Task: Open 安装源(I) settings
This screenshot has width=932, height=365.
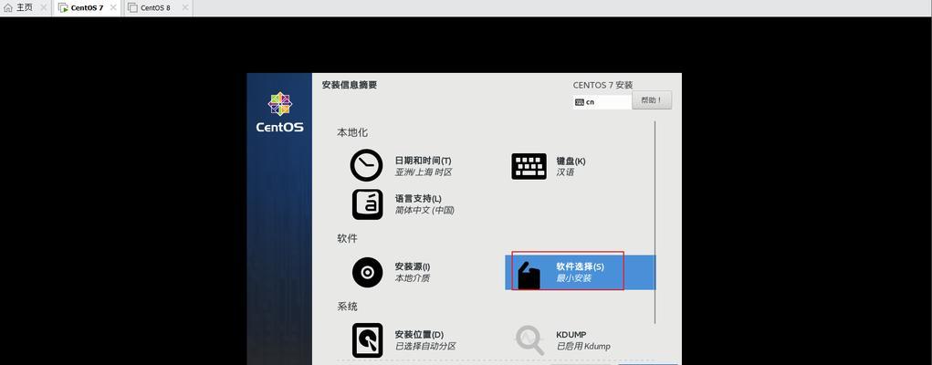Action: pos(413,266)
